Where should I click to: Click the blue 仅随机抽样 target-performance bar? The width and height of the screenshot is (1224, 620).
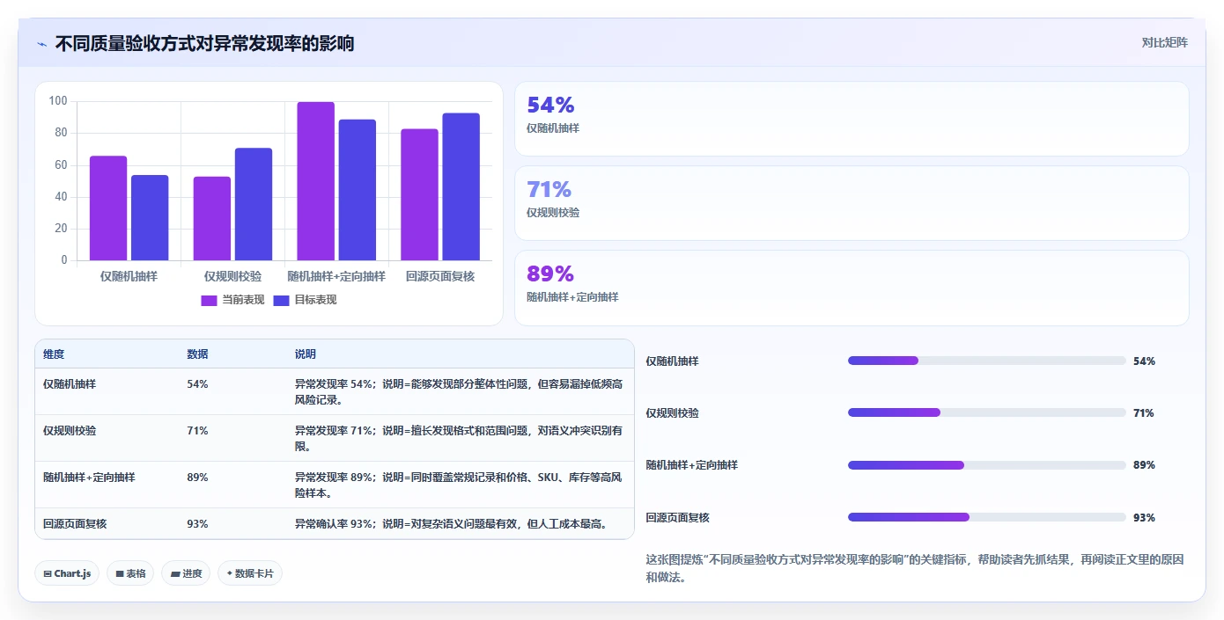(150, 218)
